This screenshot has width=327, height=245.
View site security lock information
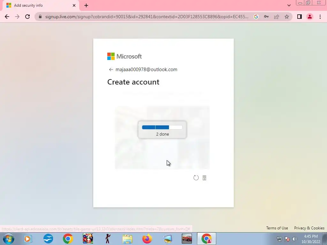tap(40, 17)
